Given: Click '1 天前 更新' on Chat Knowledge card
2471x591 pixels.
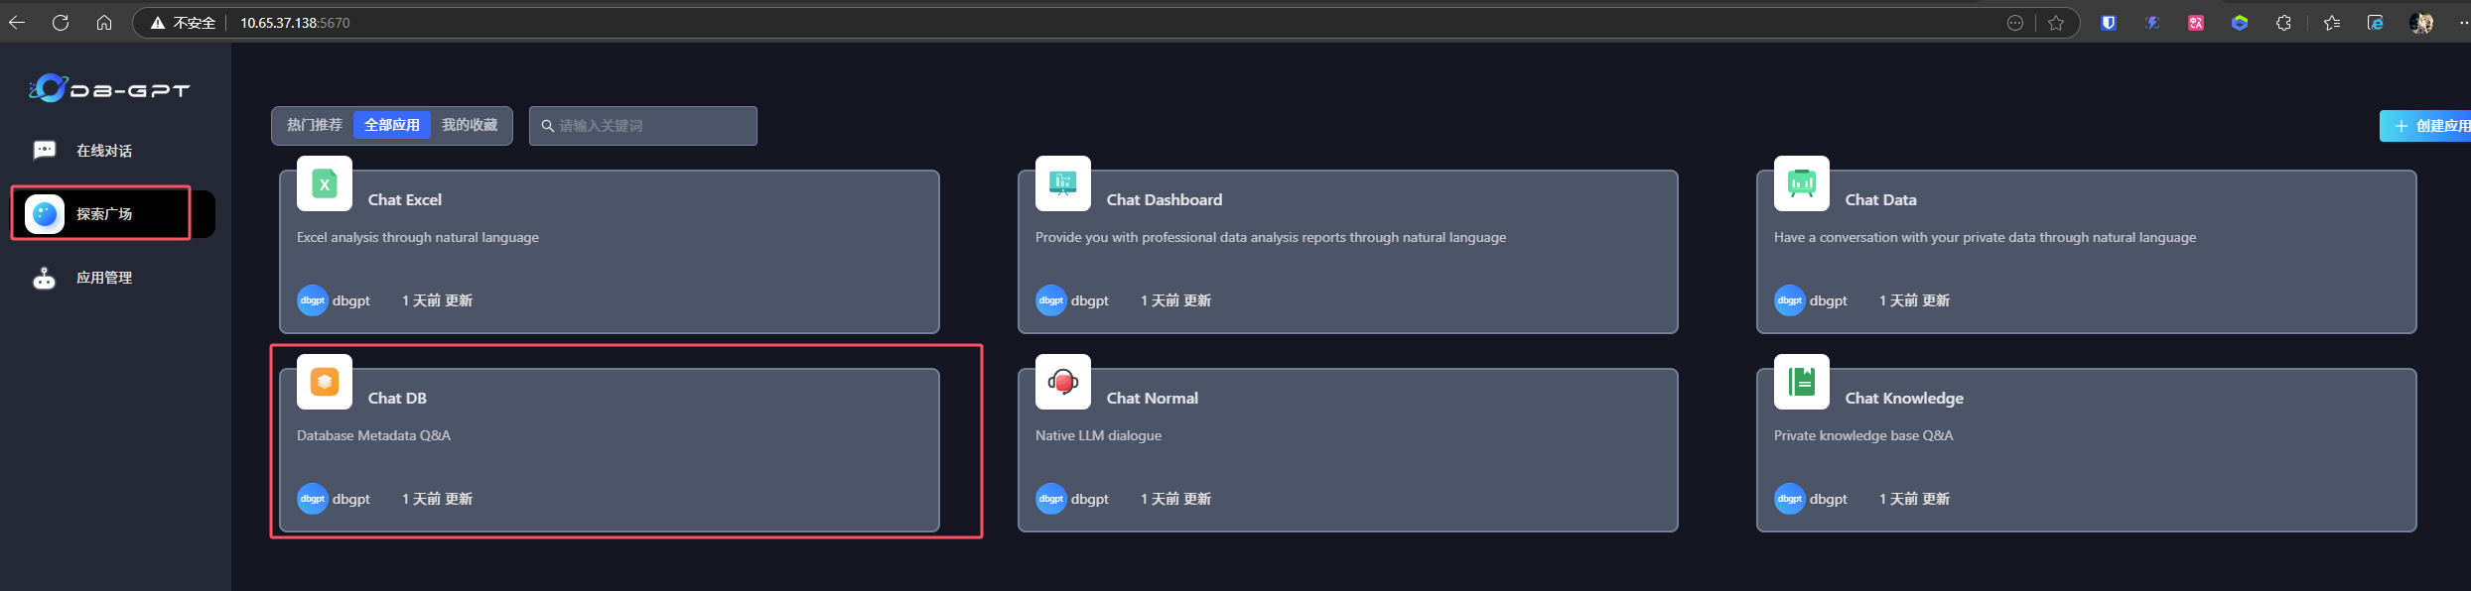Looking at the screenshot, I should [x=1914, y=499].
